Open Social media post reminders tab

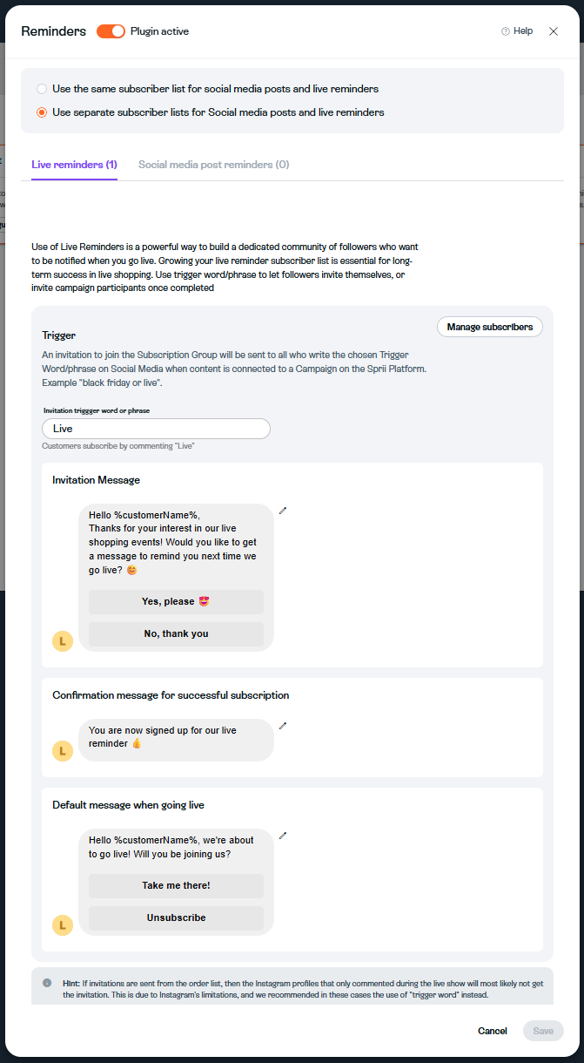click(x=214, y=165)
